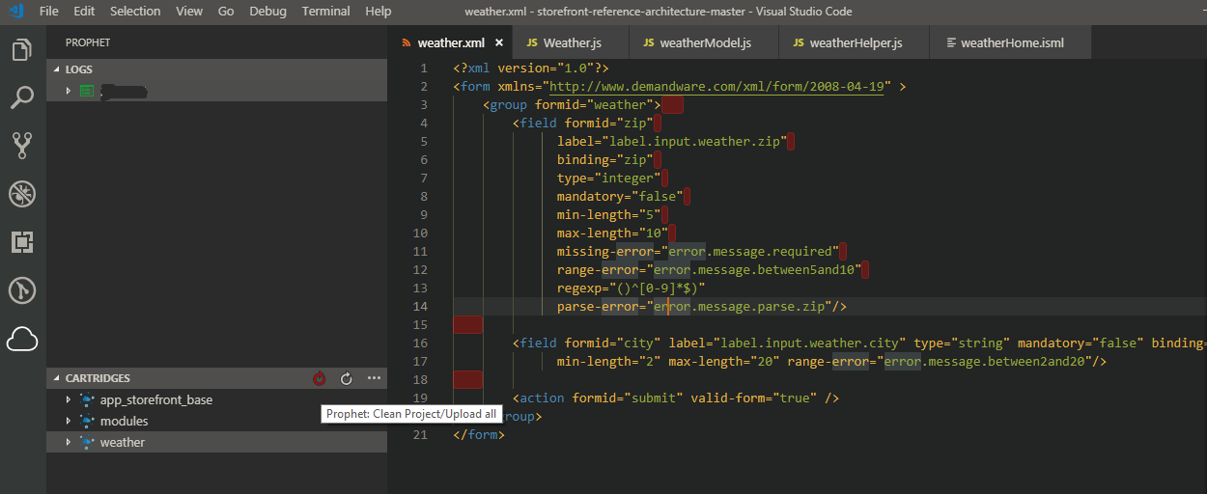Open the Search view in activity bar
Viewport: 1207px width, 494px height.
22,97
